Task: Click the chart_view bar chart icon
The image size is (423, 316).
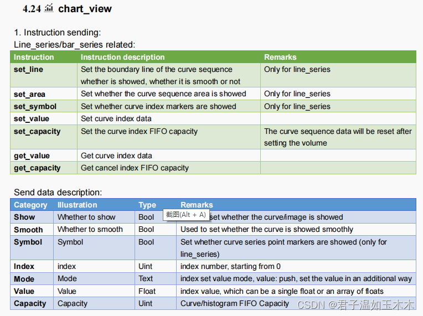Action: (49, 8)
